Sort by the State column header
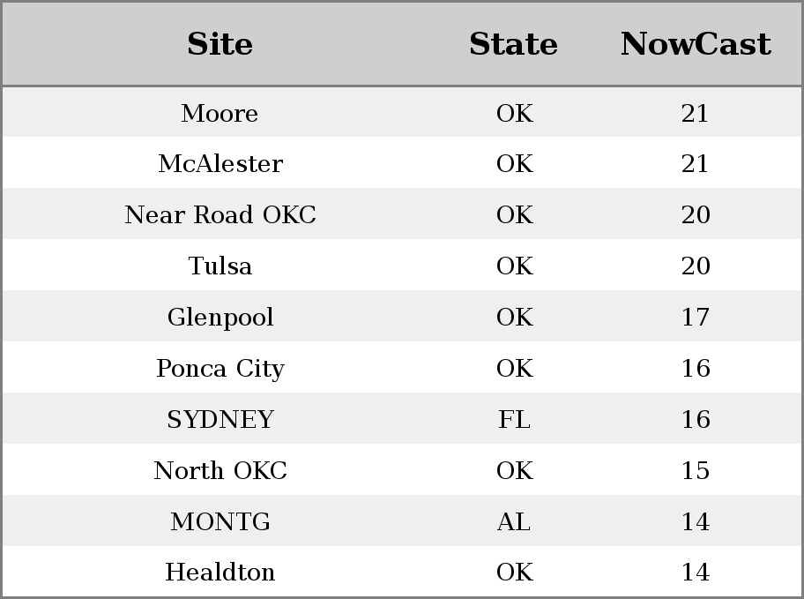 point(514,44)
